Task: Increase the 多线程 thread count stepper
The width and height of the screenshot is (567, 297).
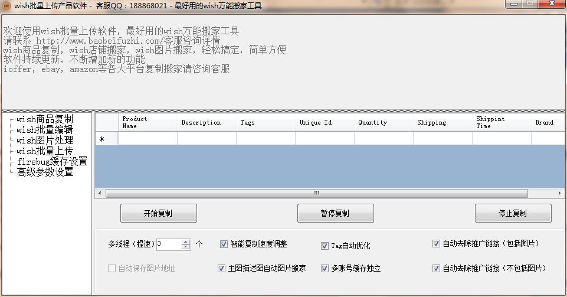Action: click(186, 241)
